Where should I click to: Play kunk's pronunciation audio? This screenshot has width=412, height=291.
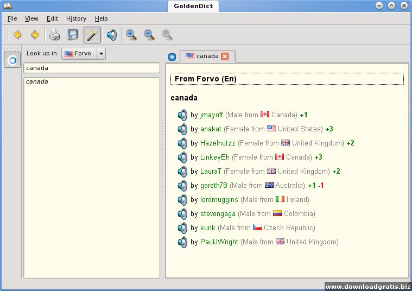coord(182,228)
